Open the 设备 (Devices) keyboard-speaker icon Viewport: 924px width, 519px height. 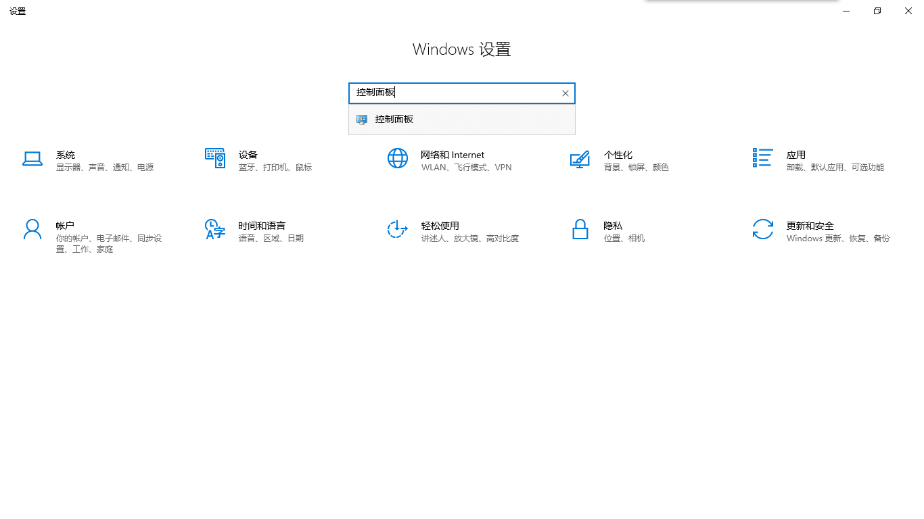215,158
